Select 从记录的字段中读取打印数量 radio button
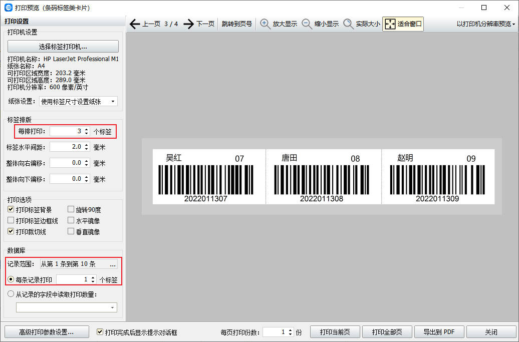The width and height of the screenshot is (519, 342). 11,294
